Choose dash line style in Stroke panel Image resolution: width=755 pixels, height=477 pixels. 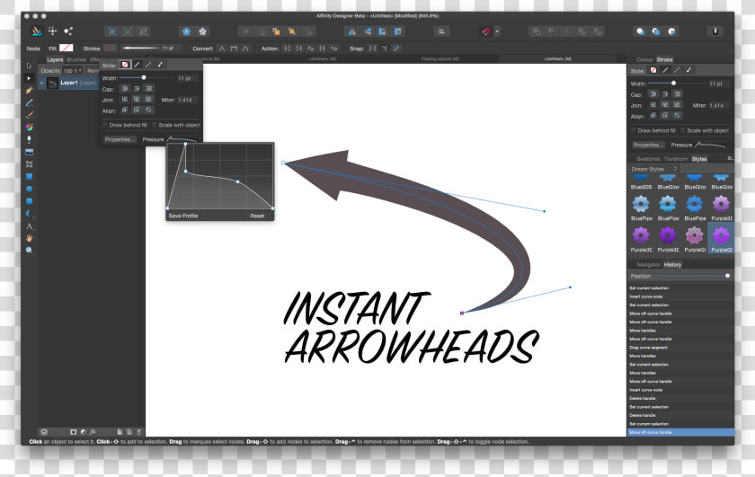pyautogui.click(x=677, y=70)
